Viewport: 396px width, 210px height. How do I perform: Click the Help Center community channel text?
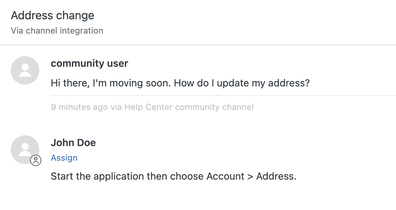click(x=189, y=107)
